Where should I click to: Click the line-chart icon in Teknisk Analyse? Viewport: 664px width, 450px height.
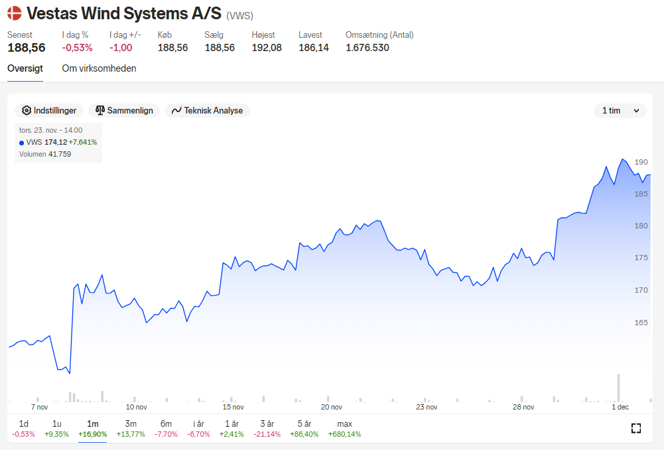click(x=176, y=111)
